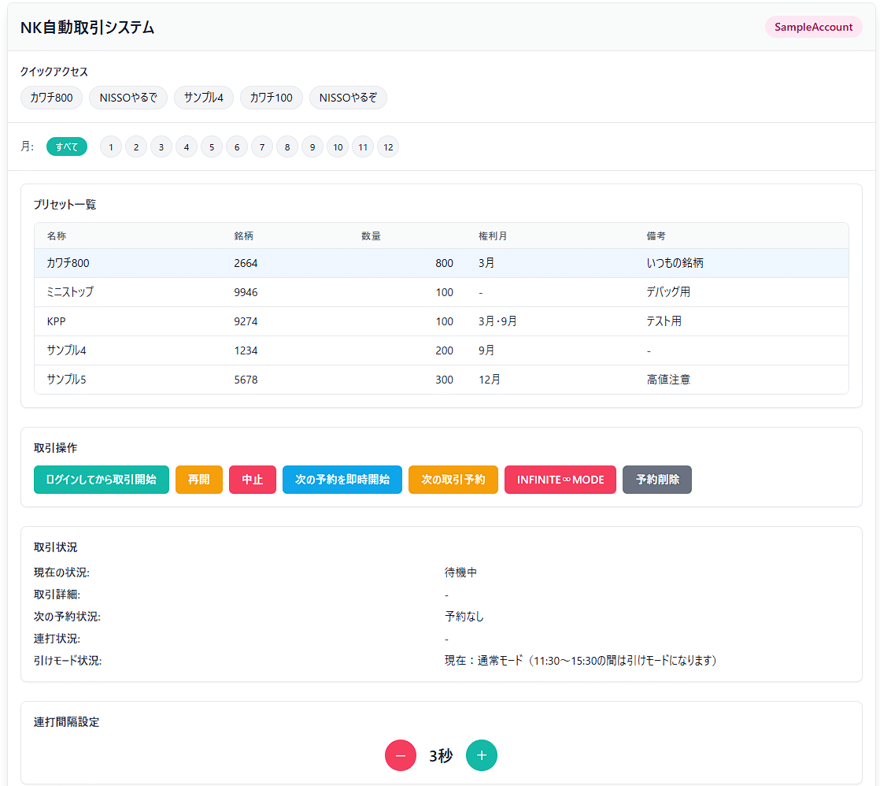Delete reservation with the 予約削除 button
The width and height of the screenshot is (880, 786).
tap(657, 480)
